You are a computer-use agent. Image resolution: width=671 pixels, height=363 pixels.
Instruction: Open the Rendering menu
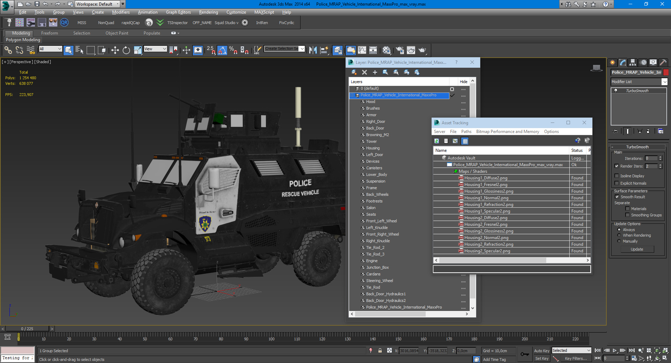coord(208,12)
